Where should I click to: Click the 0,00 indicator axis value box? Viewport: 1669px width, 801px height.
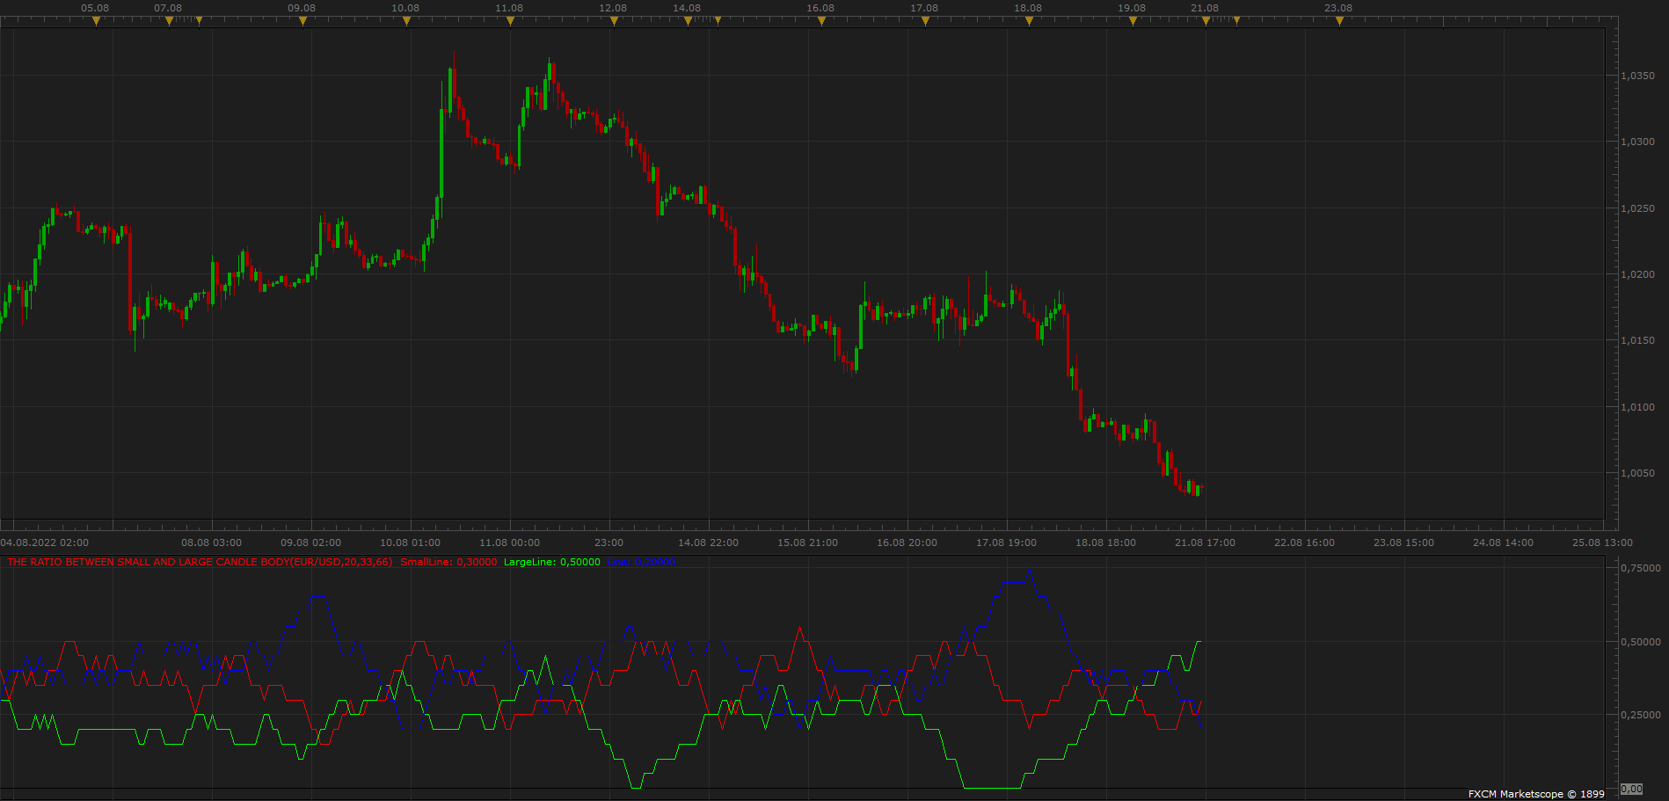tap(1631, 789)
